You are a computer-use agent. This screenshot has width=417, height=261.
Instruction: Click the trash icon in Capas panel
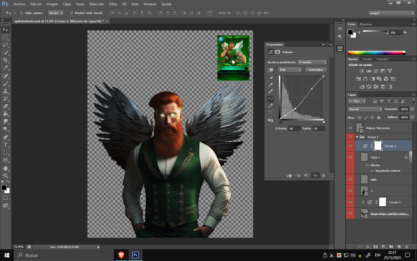407,247
